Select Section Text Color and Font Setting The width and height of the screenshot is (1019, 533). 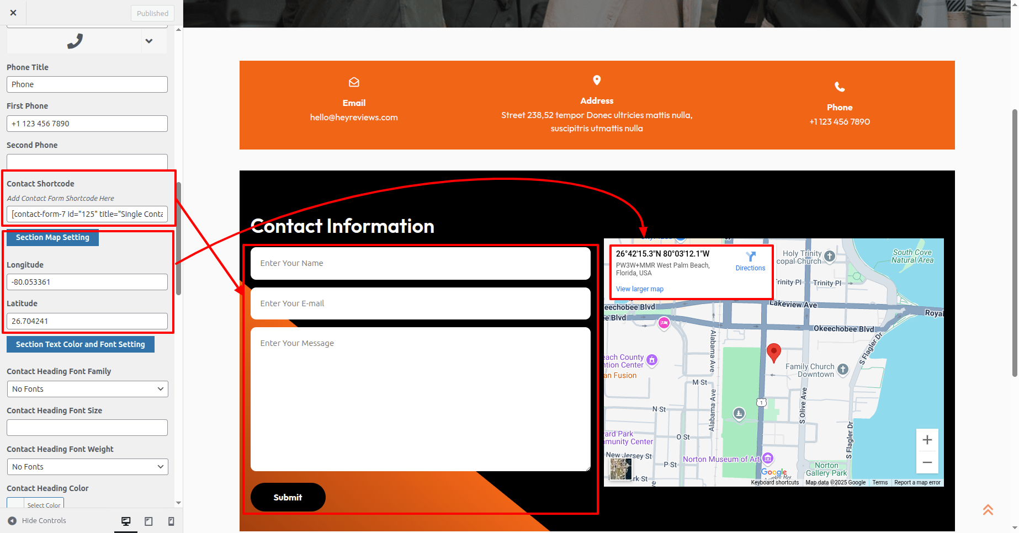coord(81,344)
